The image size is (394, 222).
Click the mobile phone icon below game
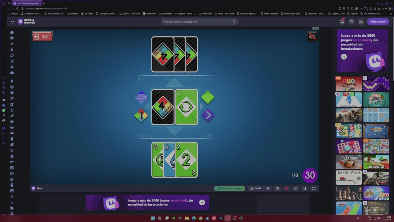point(304,188)
